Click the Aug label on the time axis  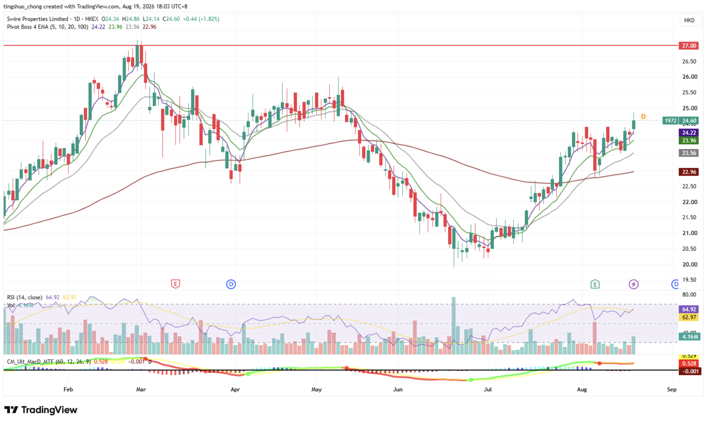[x=582, y=389]
